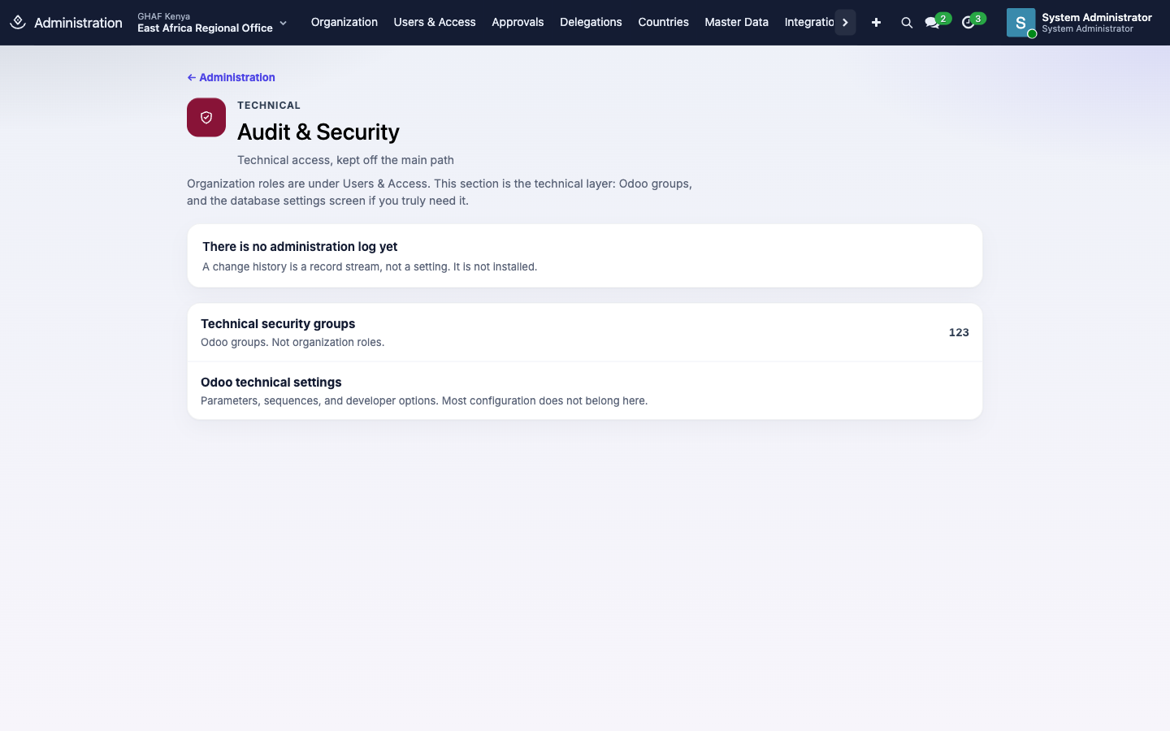
Task: Click the plus icon in the navbar
Action: pos(876,23)
